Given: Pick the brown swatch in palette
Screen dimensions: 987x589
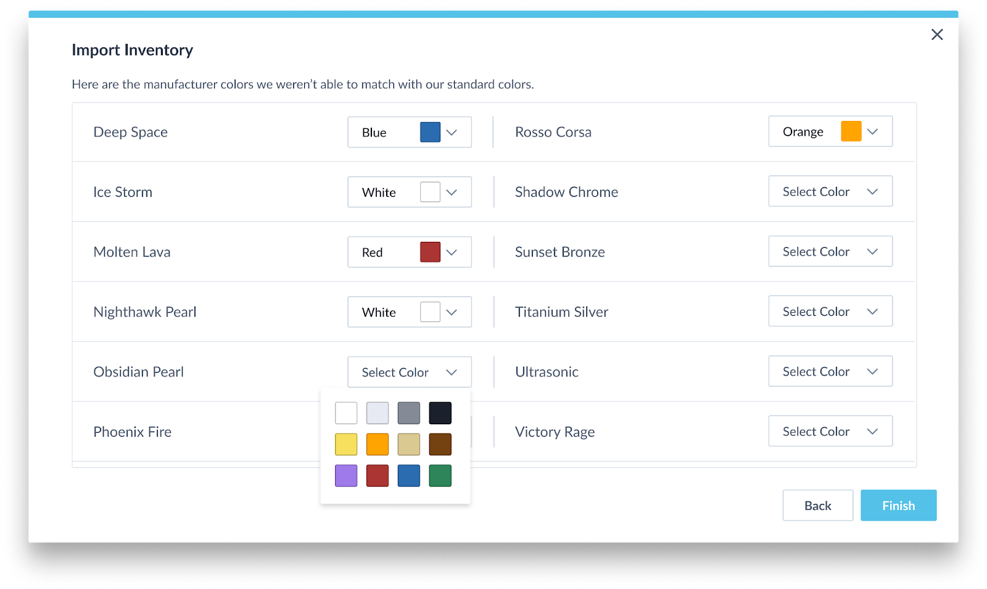Looking at the screenshot, I should click(x=440, y=444).
